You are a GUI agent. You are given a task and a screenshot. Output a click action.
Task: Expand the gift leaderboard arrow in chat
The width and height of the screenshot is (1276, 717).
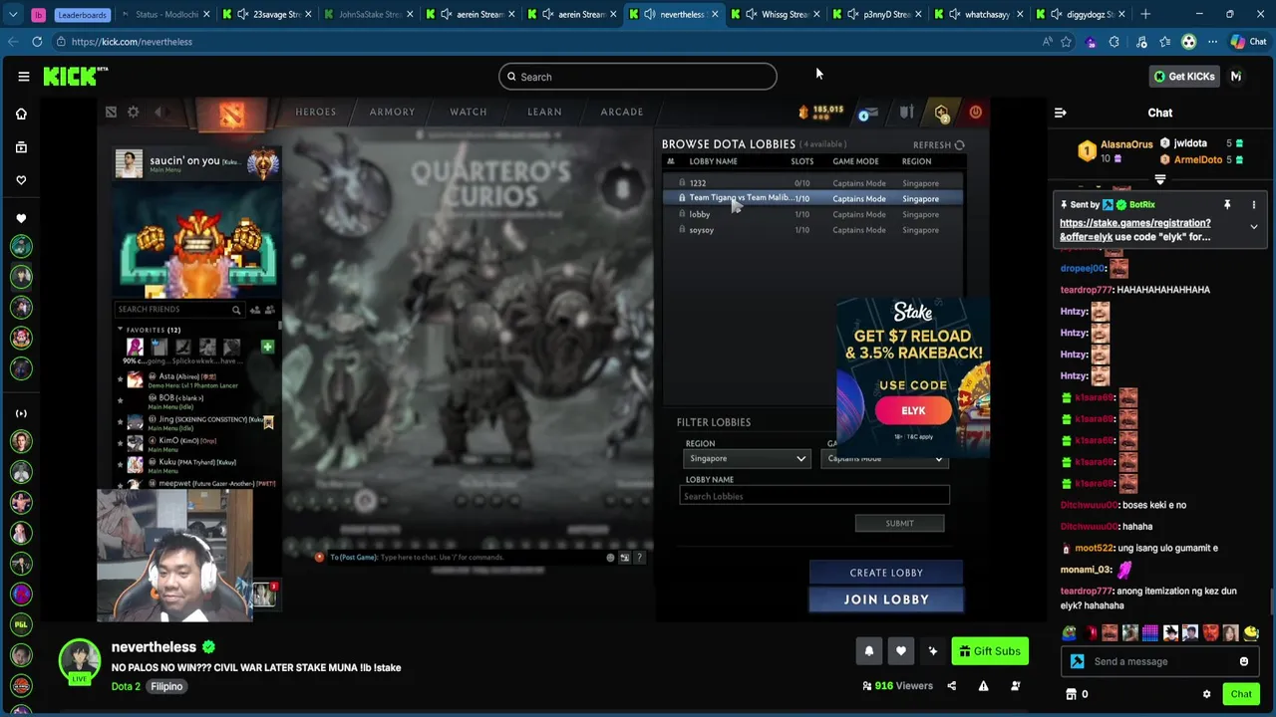tap(1159, 180)
